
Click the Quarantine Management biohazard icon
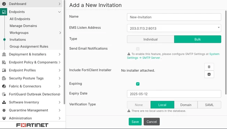[4, 110]
